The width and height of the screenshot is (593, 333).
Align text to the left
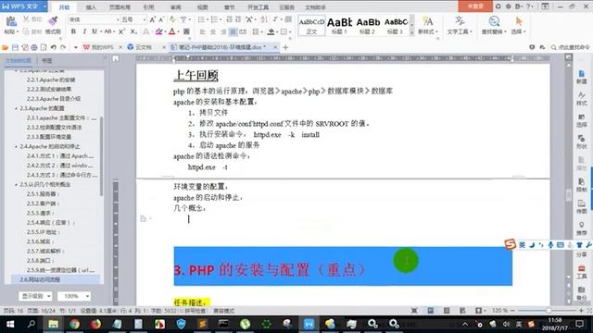pyautogui.click(x=203, y=32)
